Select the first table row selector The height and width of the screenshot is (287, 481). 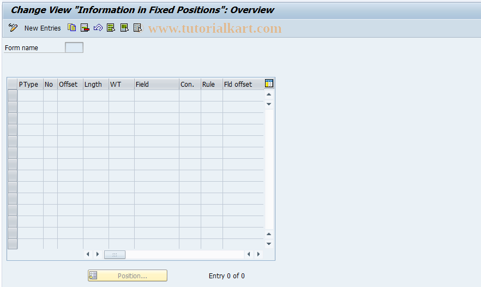pos(12,95)
